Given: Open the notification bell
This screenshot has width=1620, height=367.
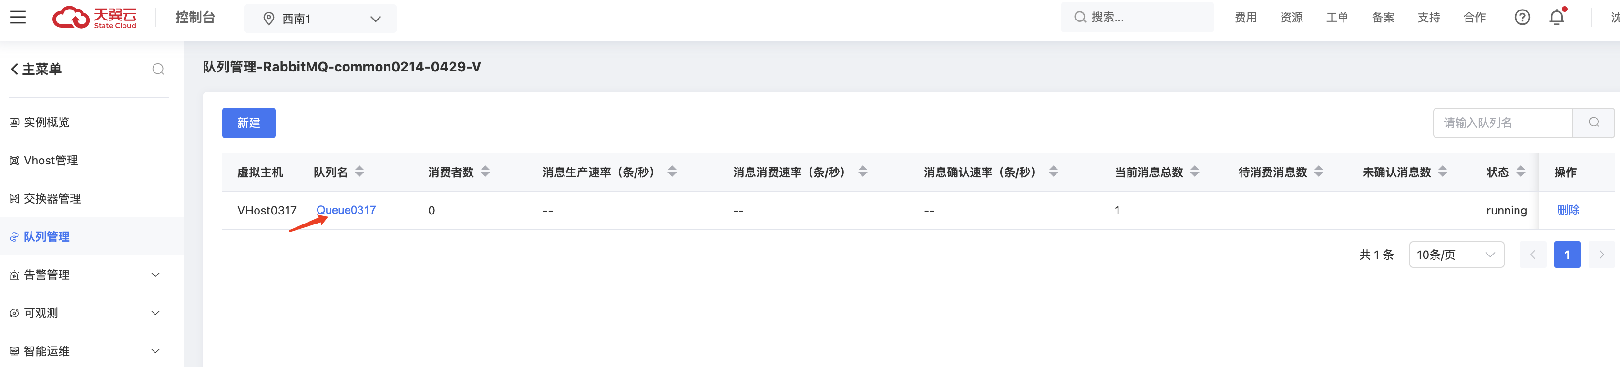Looking at the screenshot, I should tap(1557, 17).
